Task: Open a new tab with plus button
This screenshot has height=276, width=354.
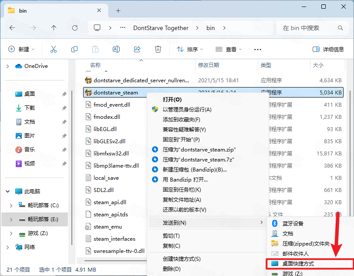Action: (x=118, y=10)
